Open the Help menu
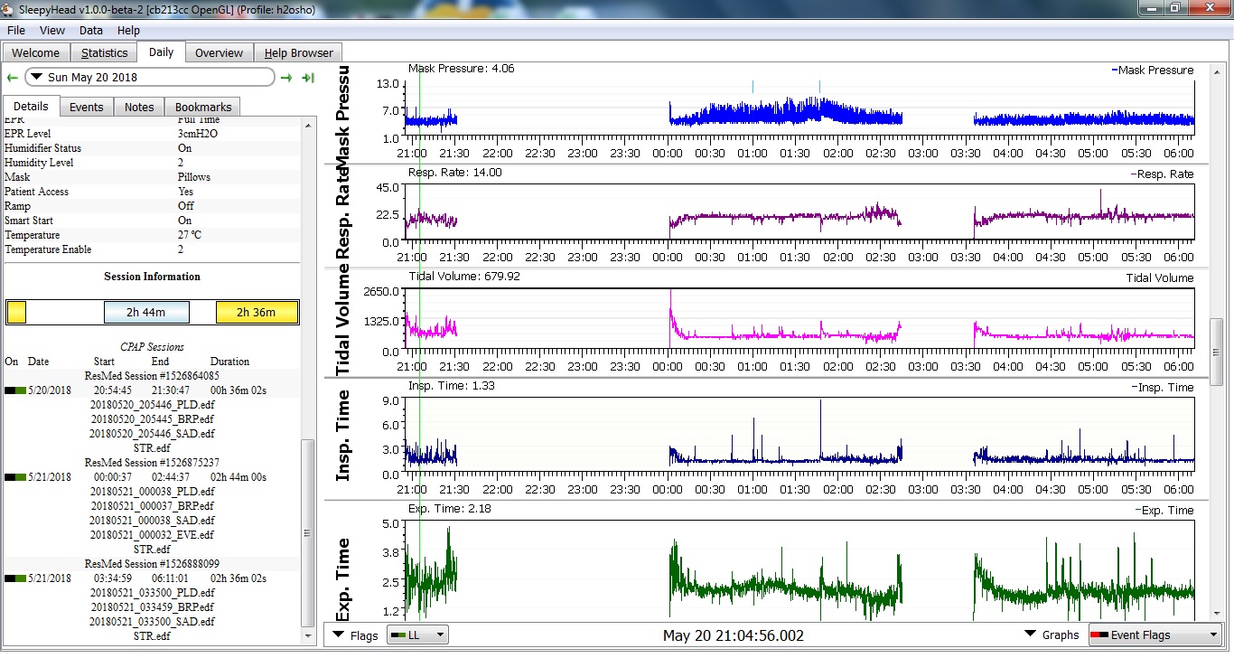 tap(129, 30)
